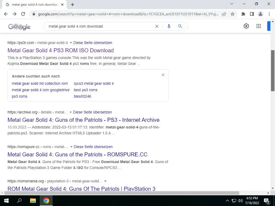Open the Chrome profile avatar

pos(260,14)
